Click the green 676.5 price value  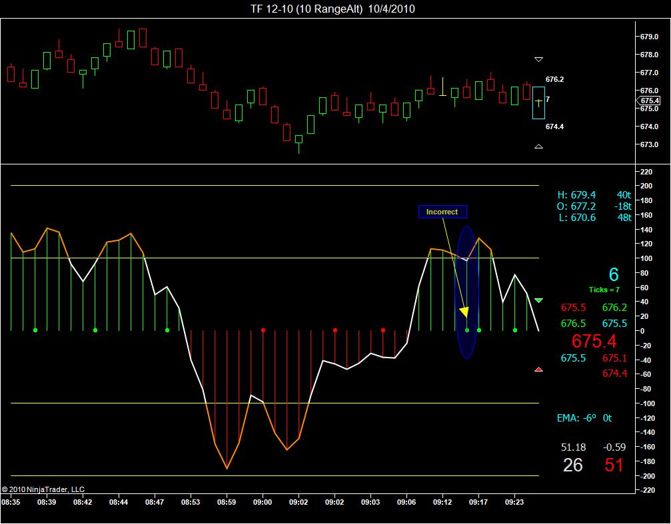574,324
